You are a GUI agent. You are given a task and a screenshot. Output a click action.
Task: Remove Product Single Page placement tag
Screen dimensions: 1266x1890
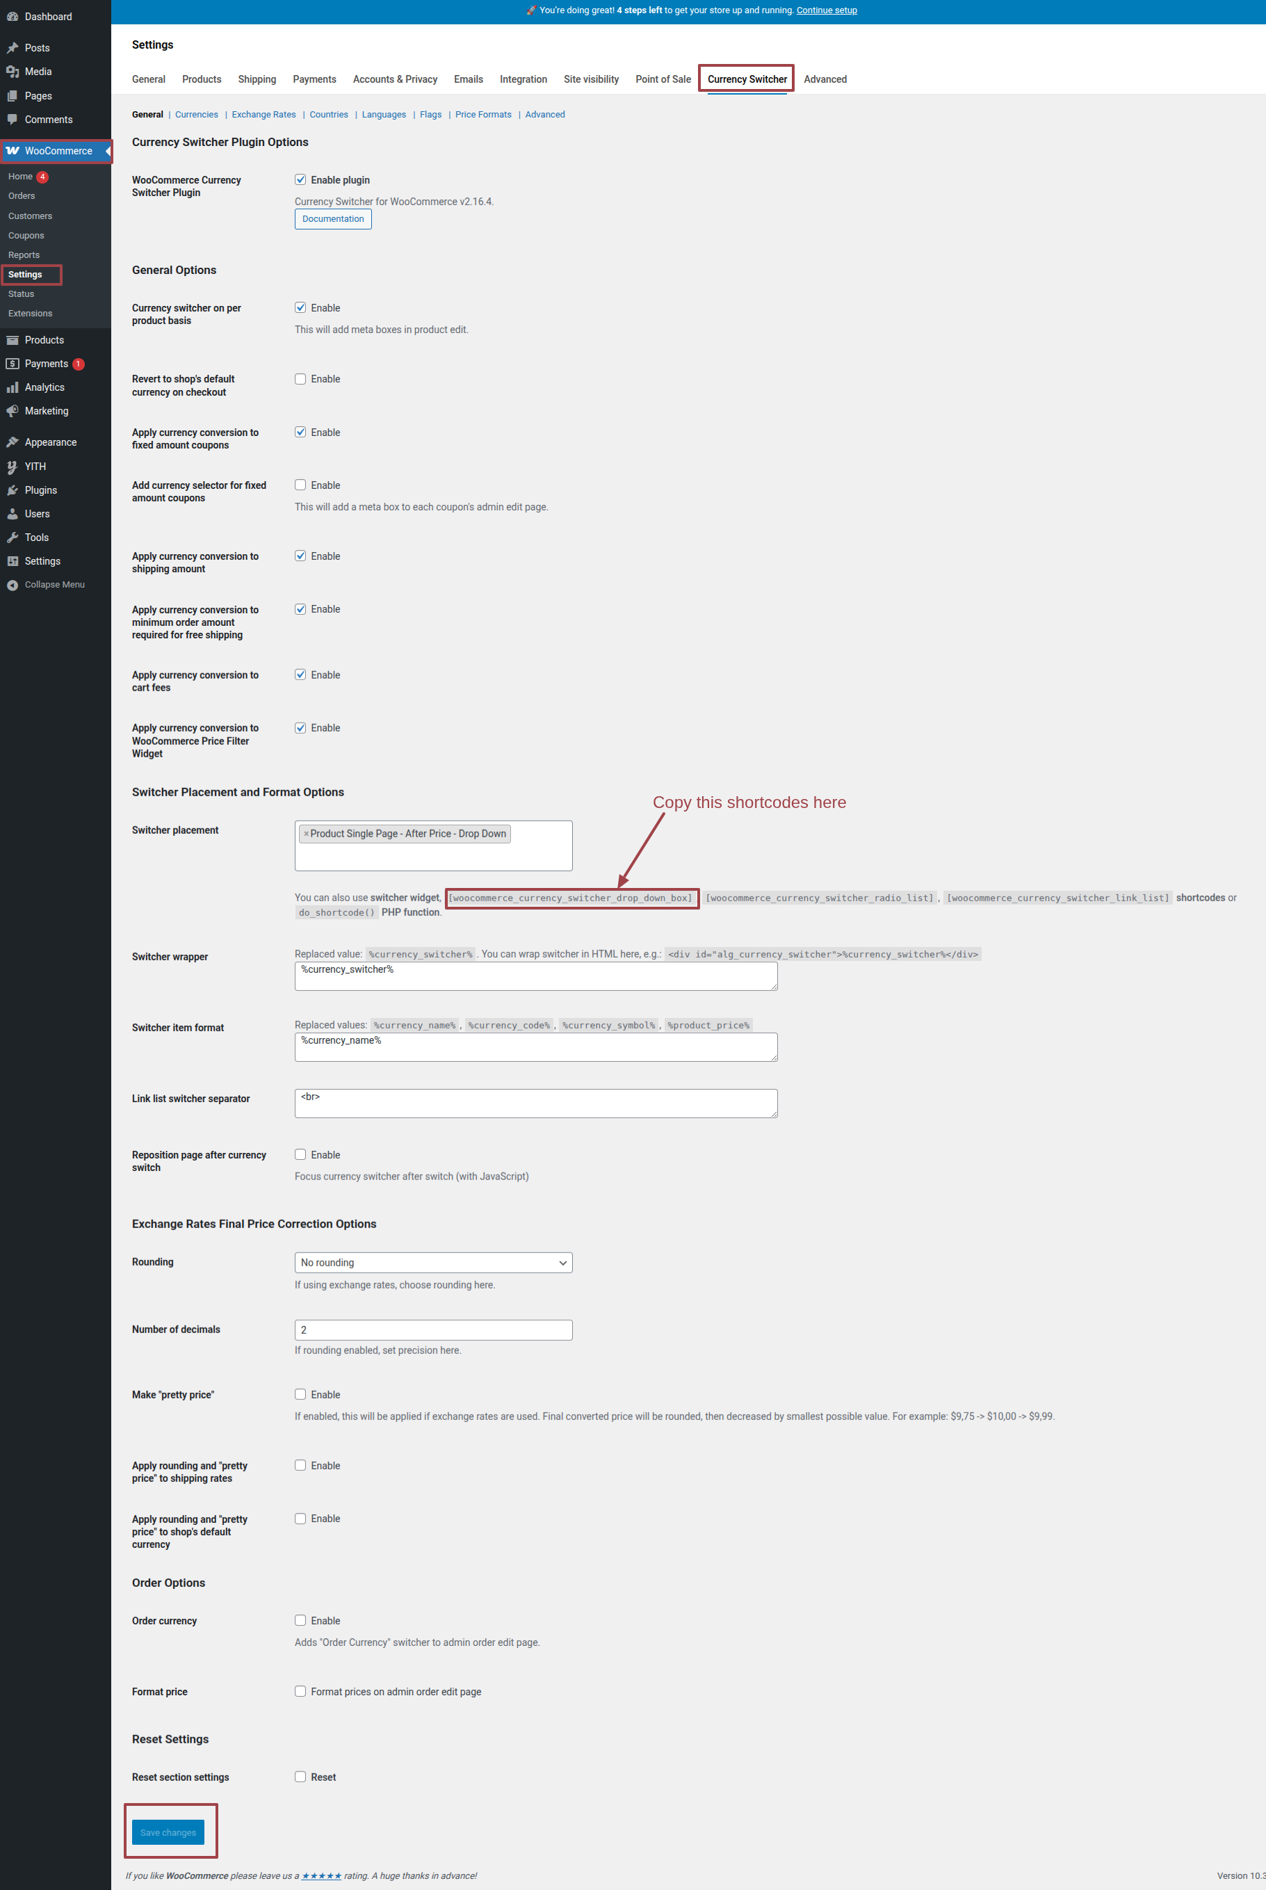click(306, 834)
